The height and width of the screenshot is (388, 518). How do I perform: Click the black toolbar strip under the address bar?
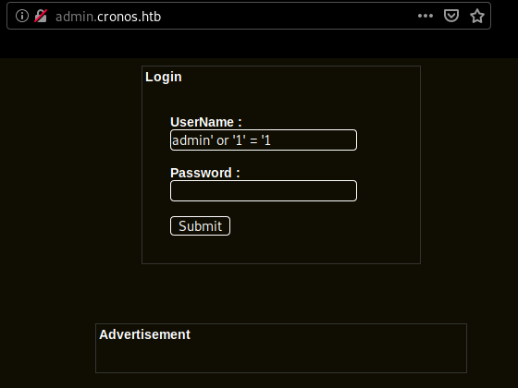[x=259, y=44]
